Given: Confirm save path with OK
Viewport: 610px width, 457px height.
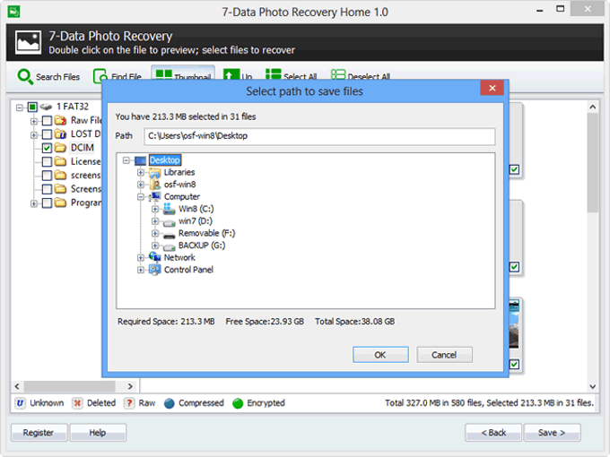Looking at the screenshot, I should (x=380, y=355).
